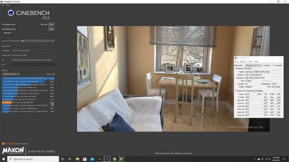289x162 pixels.
Task: Select the Intel Xeon X5650 ranking row
Action: [x=28, y=96]
